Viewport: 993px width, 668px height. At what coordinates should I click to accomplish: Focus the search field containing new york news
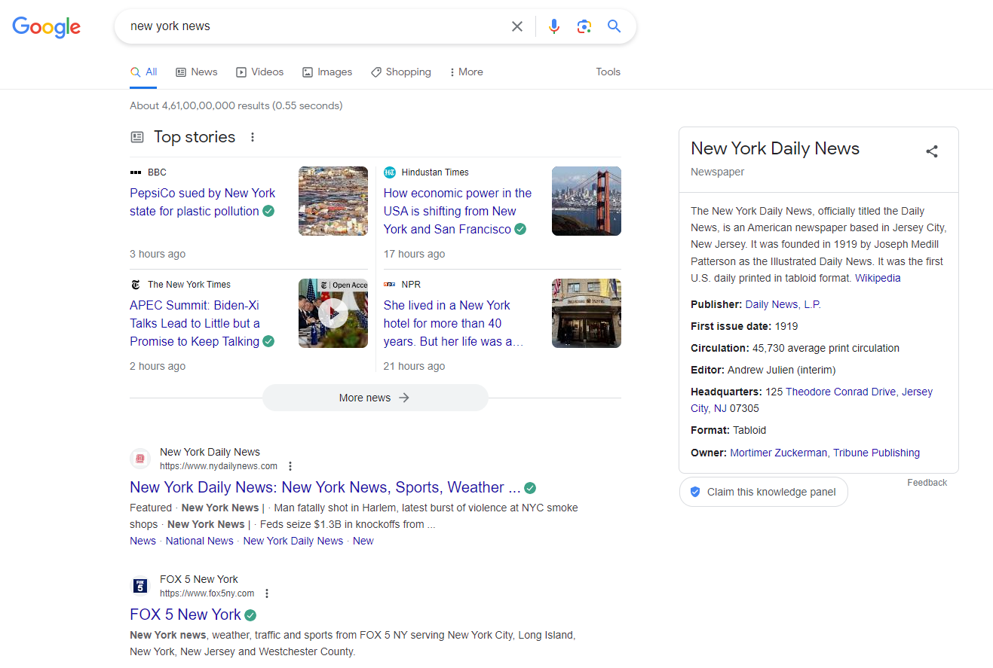(x=317, y=26)
